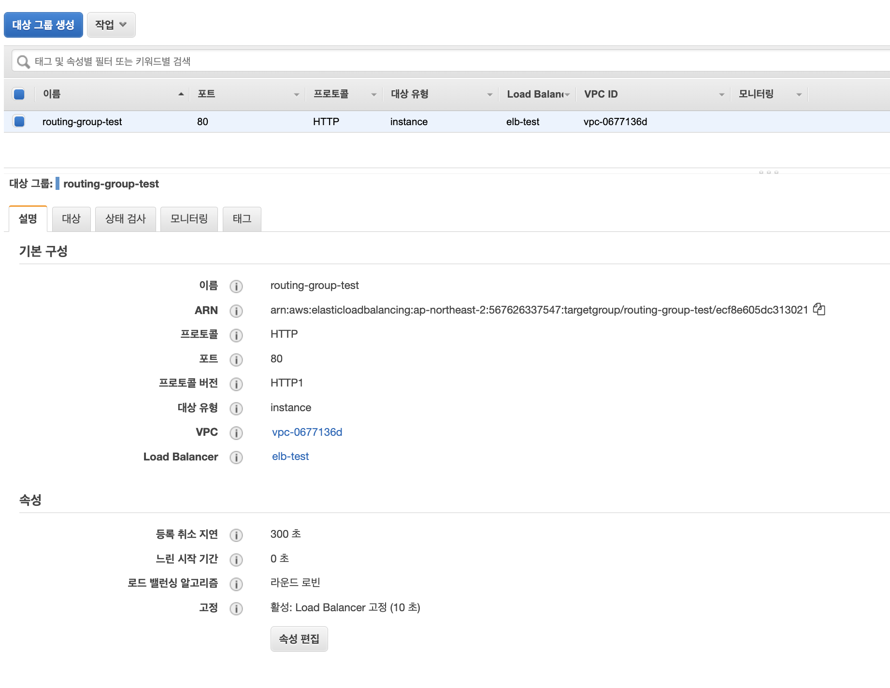The height and width of the screenshot is (688, 890).
Task: Switch to the 태그 tab
Action: [x=242, y=219]
